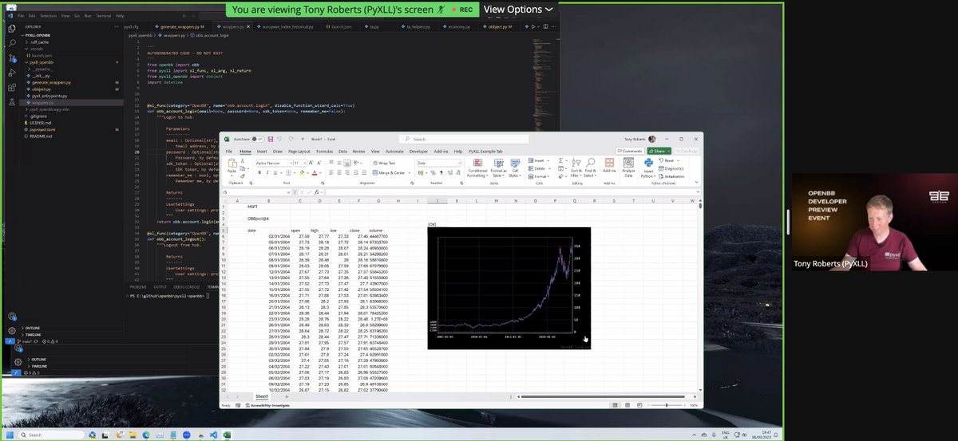Viewport: 958px width, 441px height.
Task: Click Insert Python icon
Action: click(x=648, y=167)
